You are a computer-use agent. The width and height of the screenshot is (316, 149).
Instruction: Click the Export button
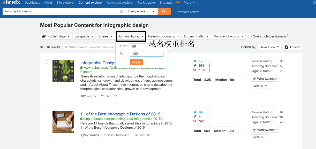(x=292, y=47)
